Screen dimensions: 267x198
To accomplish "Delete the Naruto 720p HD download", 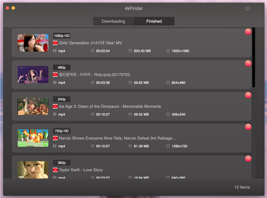I will point(248,127).
